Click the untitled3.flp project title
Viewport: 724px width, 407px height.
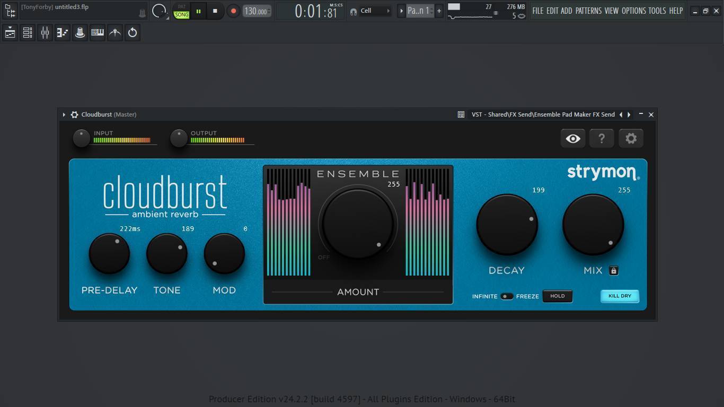tap(72, 7)
